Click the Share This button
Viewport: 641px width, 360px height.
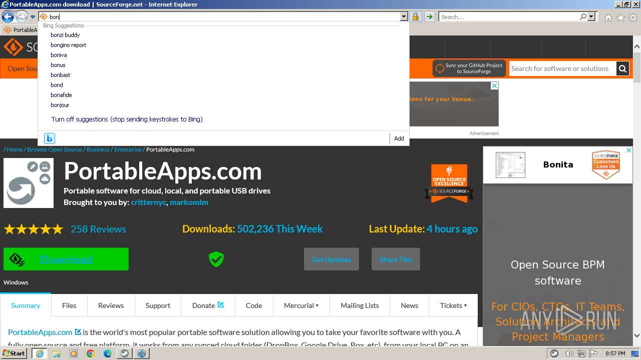(396, 259)
